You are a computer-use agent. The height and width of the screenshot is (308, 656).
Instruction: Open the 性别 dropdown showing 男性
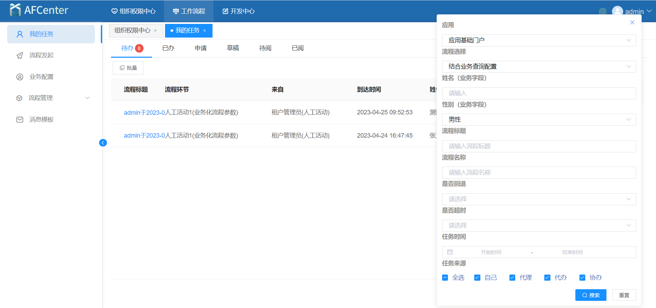(x=539, y=120)
